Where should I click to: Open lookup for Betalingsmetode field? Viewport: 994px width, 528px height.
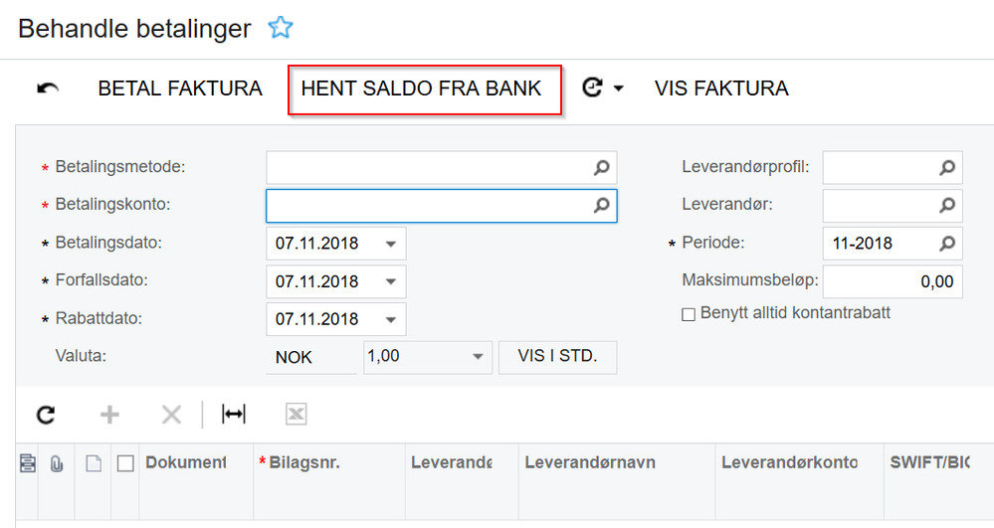click(601, 168)
